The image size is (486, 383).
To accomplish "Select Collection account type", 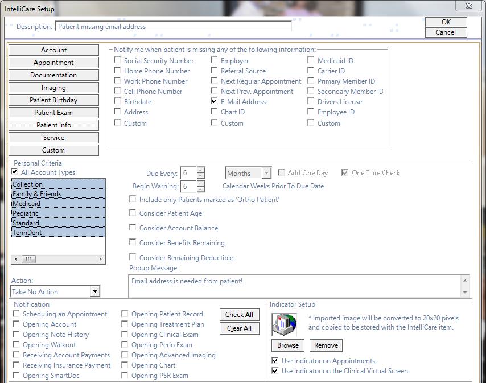I will pyautogui.click(x=58, y=184).
